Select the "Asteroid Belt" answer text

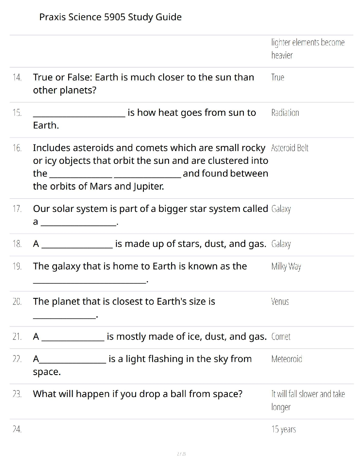[290, 148]
